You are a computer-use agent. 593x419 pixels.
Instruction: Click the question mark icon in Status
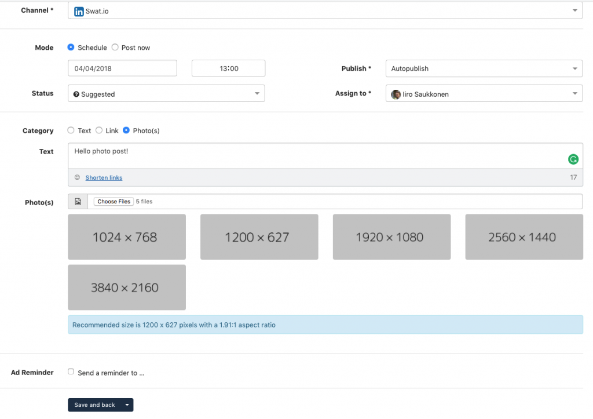pos(76,94)
